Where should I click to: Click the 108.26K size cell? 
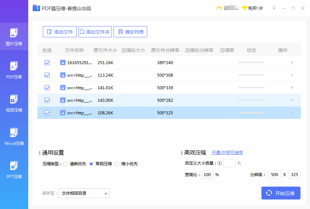coord(105,113)
